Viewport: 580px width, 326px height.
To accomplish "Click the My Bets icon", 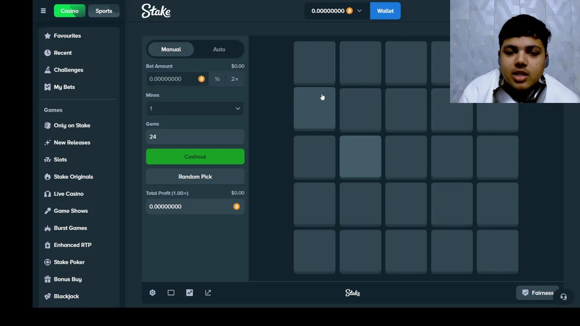I will coord(48,87).
